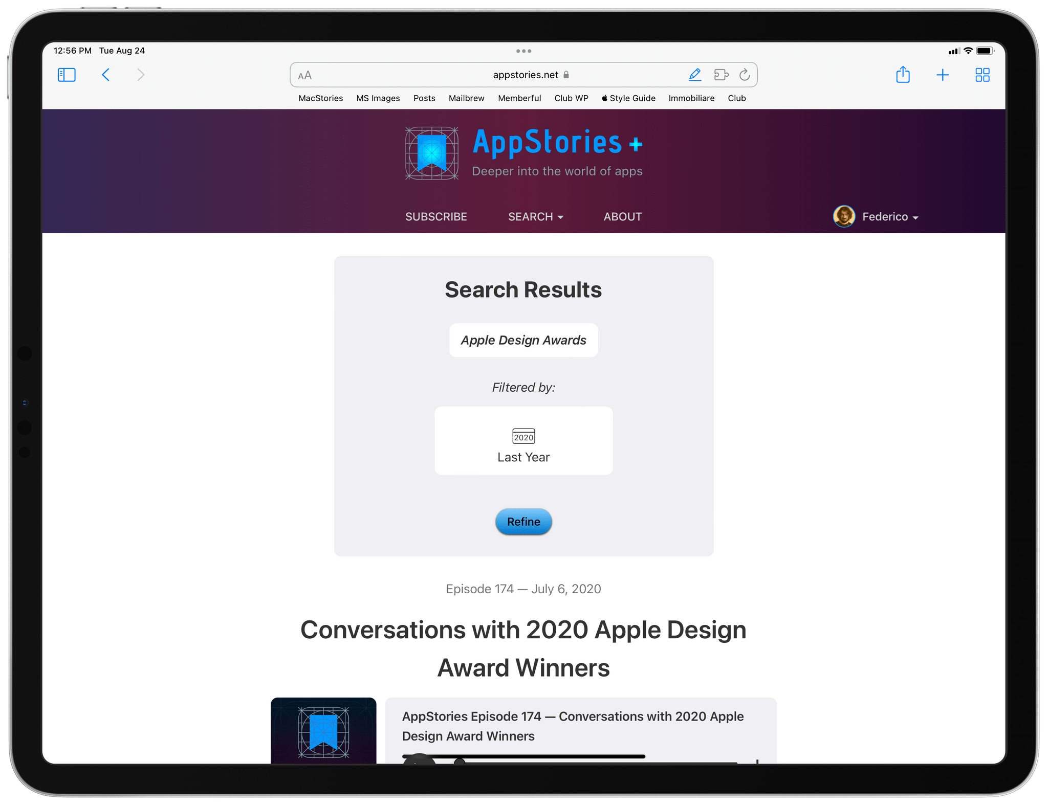Image resolution: width=1048 pixels, height=806 pixels.
Task: Click the Search Results heading
Action: pyautogui.click(x=523, y=289)
